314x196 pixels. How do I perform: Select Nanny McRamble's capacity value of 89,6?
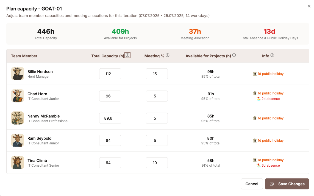tap(110, 118)
